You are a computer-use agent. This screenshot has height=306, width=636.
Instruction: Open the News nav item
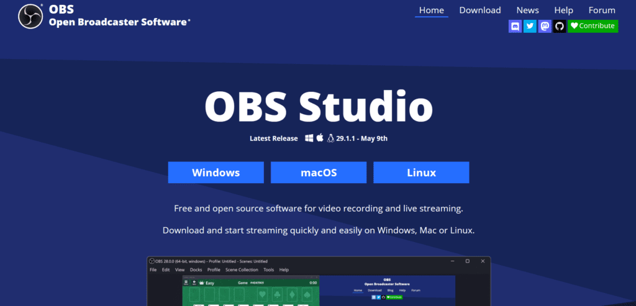528,10
